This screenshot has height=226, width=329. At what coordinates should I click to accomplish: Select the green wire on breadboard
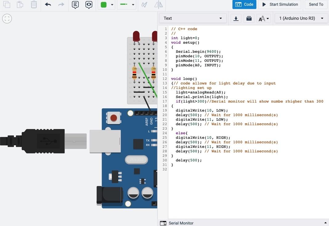pyautogui.click(x=148, y=80)
